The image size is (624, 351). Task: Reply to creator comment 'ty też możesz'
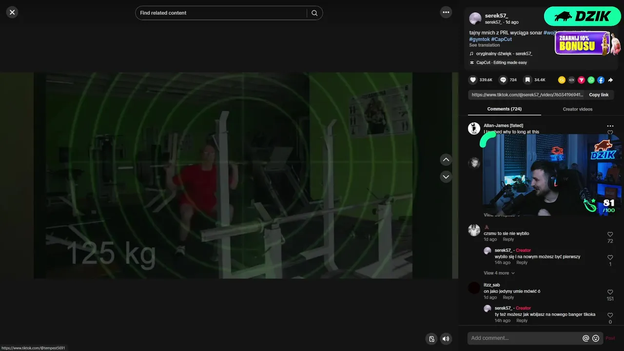point(522,321)
